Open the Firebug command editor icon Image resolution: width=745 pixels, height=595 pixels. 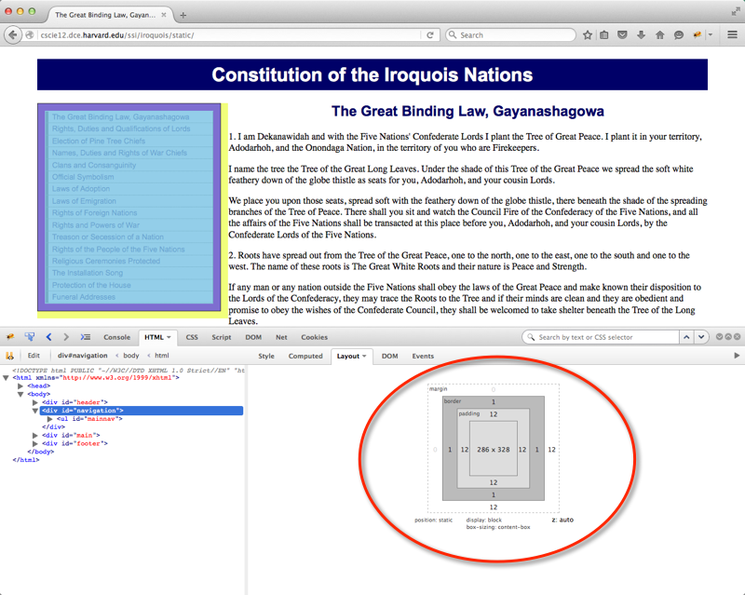87,336
